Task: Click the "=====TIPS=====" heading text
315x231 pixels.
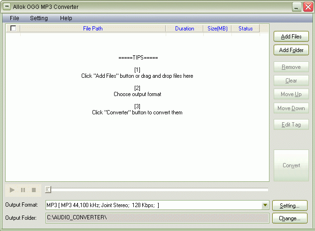Action: tap(138, 58)
